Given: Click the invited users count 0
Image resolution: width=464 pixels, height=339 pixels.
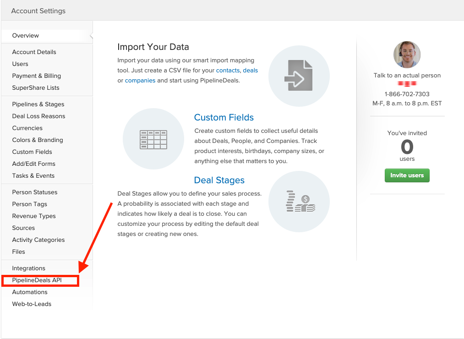Looking at the screenshot, I should tap(407, 147).
